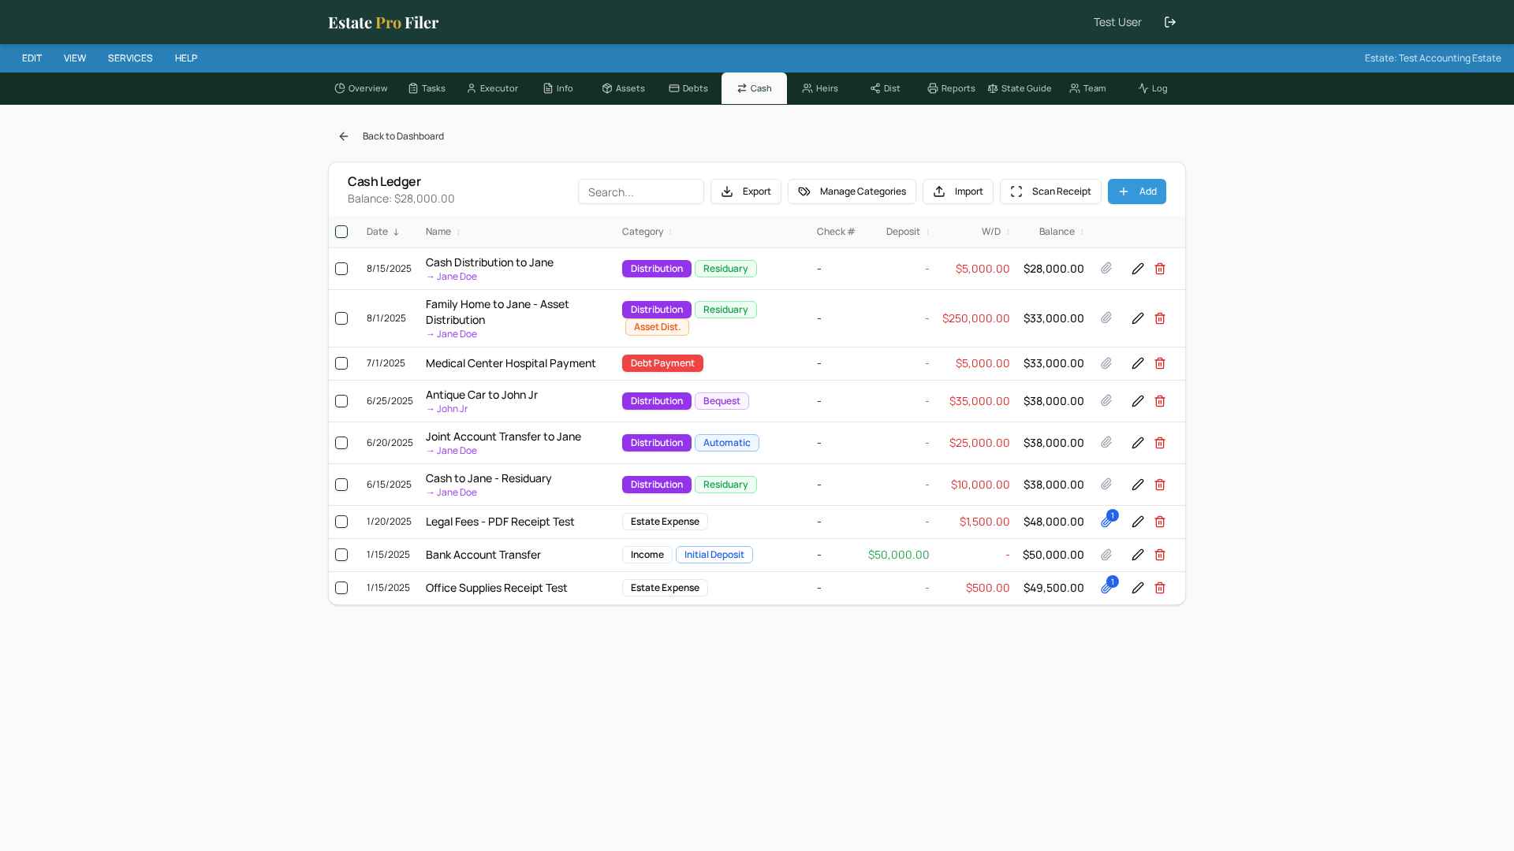Viewport: 1514px width, 851px height.
Task: Sort the ledger by Date column
Action: [x=383, y=232]
